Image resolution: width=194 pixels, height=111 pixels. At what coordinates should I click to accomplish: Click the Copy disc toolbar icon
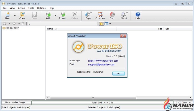88,16
